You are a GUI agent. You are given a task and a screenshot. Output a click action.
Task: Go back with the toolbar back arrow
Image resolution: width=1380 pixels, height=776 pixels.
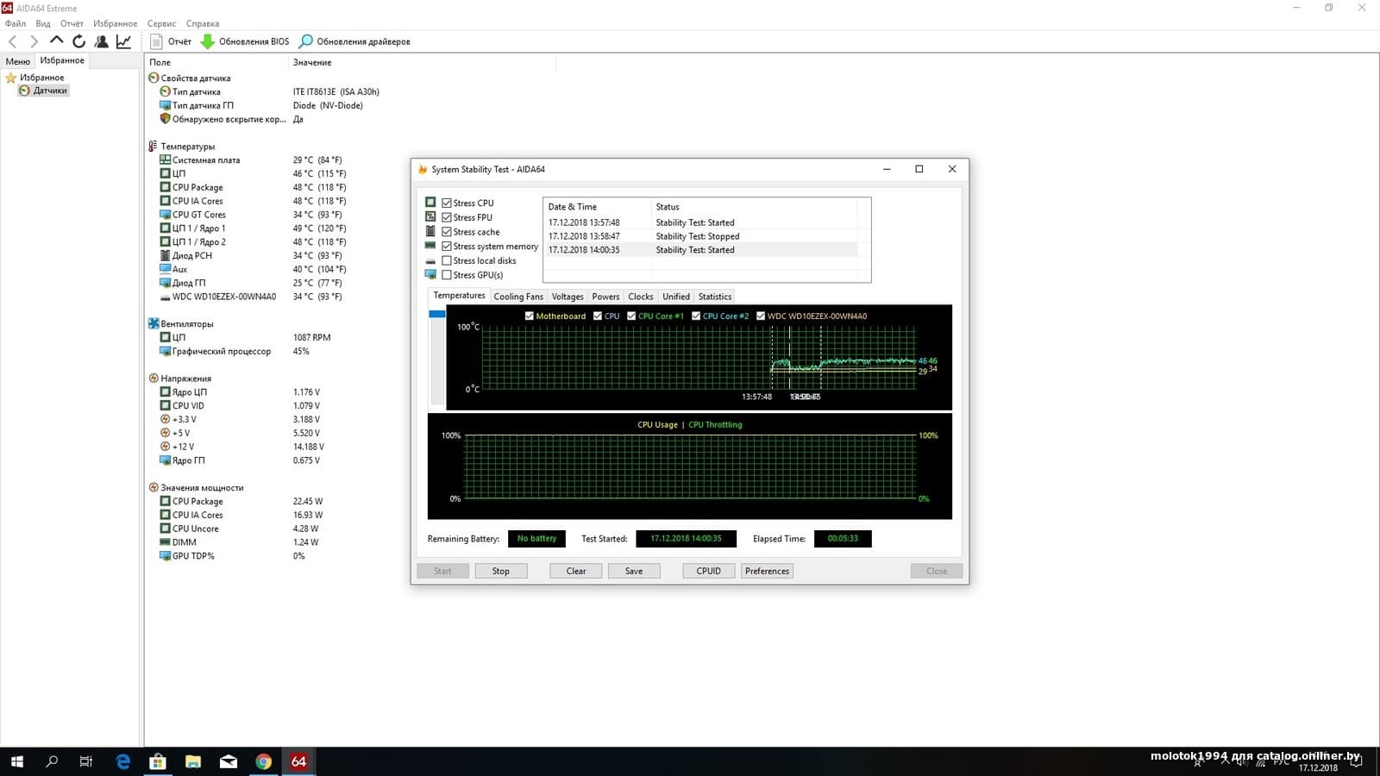click(x=13, y=41)
